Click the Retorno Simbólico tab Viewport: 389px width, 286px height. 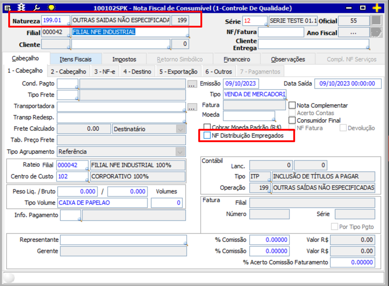coord(180,60)
